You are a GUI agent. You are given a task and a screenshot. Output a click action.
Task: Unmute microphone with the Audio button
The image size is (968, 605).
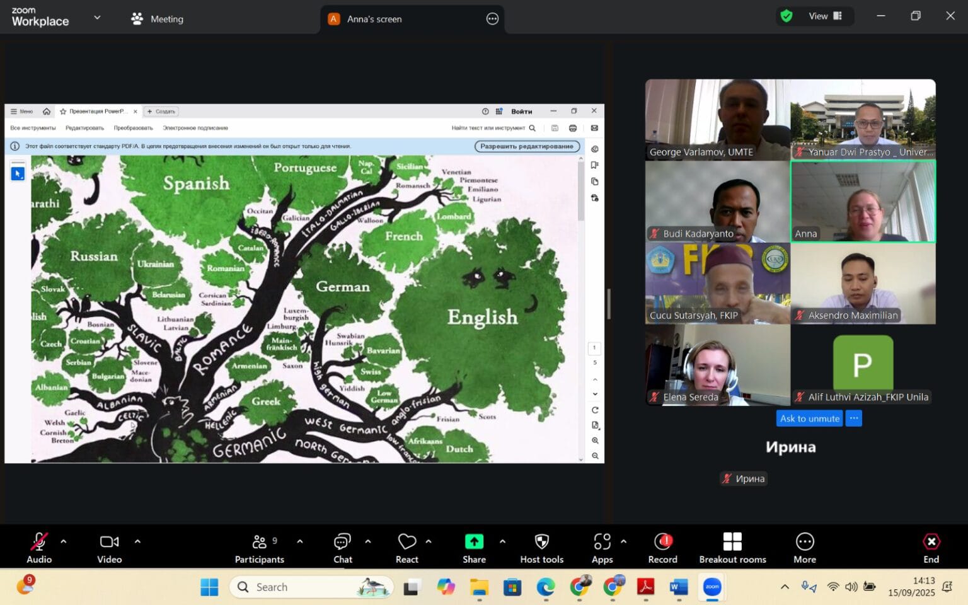click(39, 548)
